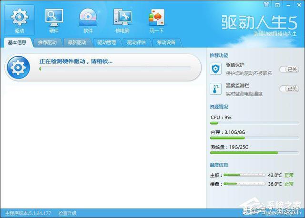Click the 资源情况 section heading
The image size is (305, 218).
(x=219, y=107)
